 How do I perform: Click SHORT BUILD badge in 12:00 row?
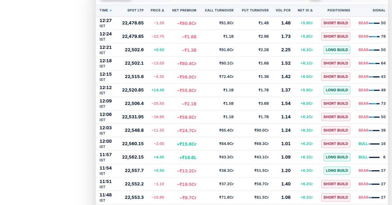pos(335,144)
